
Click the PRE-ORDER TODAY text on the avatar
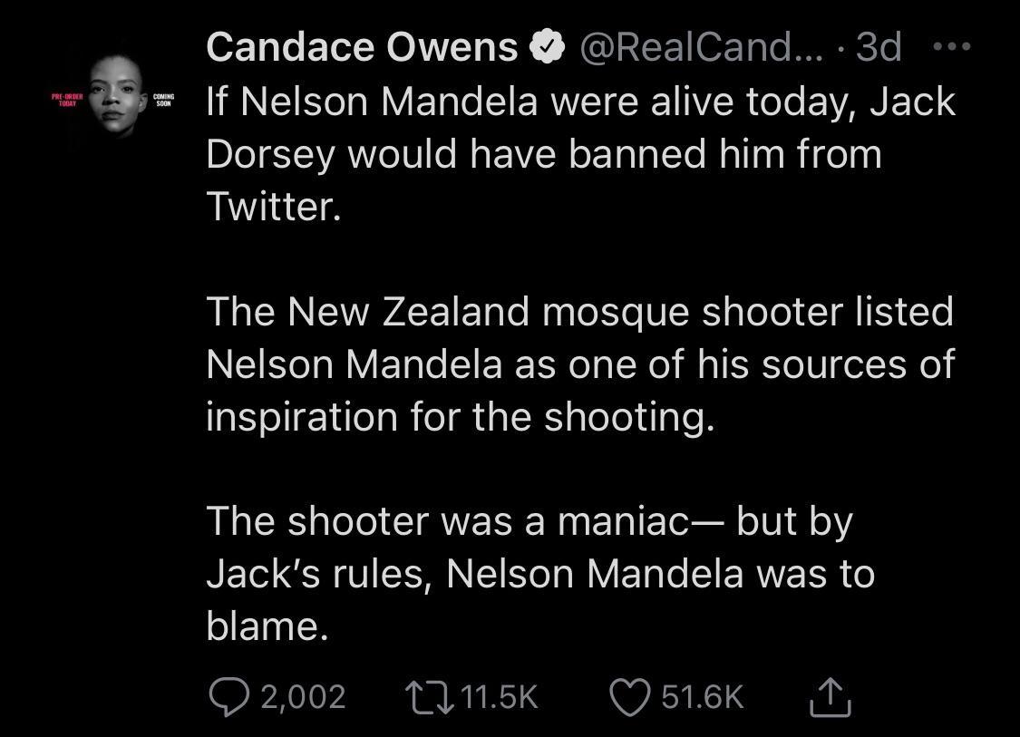pyautogui.click(x=68, y=99)
